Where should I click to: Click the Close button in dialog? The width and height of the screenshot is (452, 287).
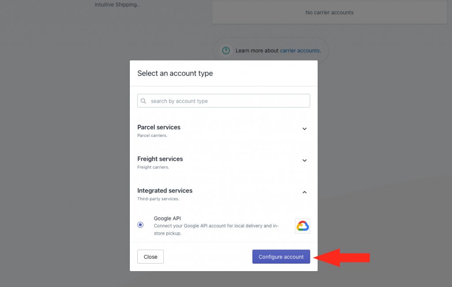pos(151,257)
